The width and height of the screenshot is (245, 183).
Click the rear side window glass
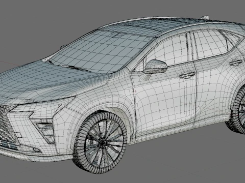pos(210,44)
